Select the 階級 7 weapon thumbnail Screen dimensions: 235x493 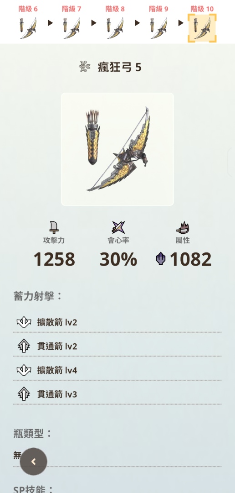point(72,28)
